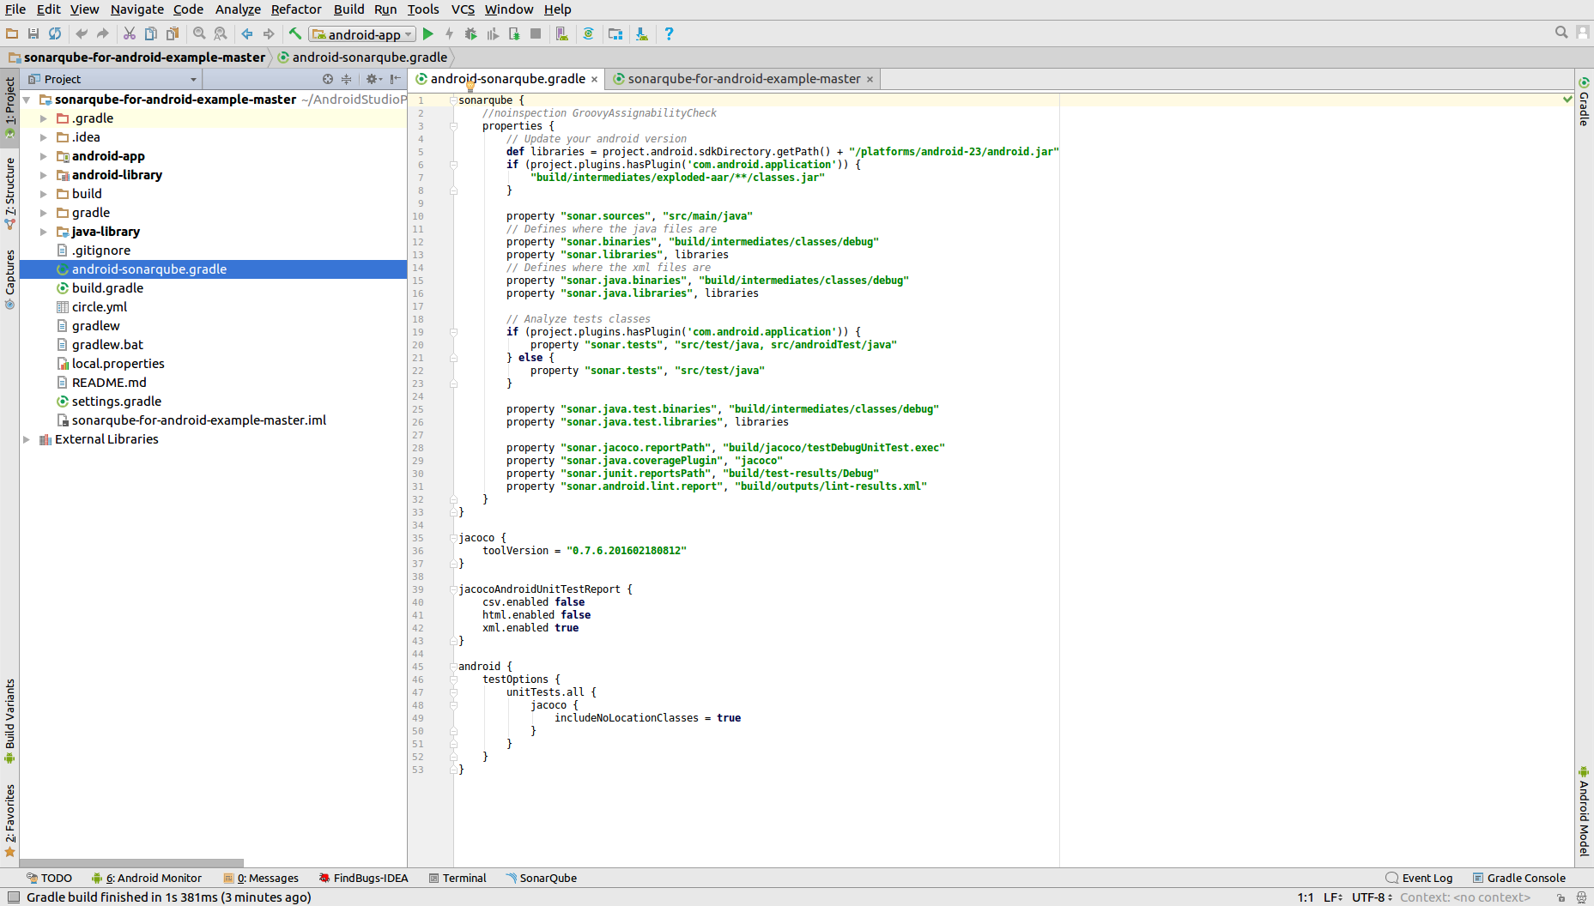The height and width of the screenshot is (906, 1594).
Task: Click Scroll from Source target icon
Action: coord(327,79)
